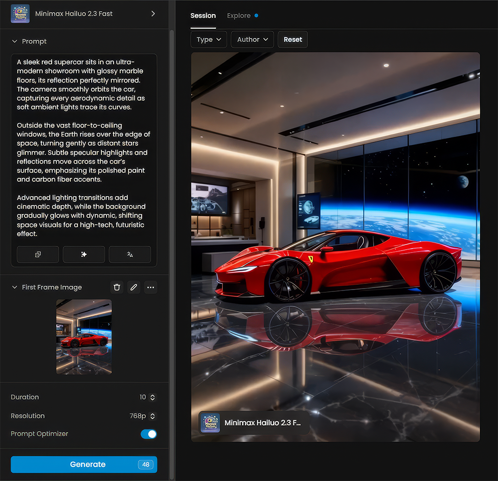Open the Author filter dropdown
498x481 pixels.
click(253, 39)
